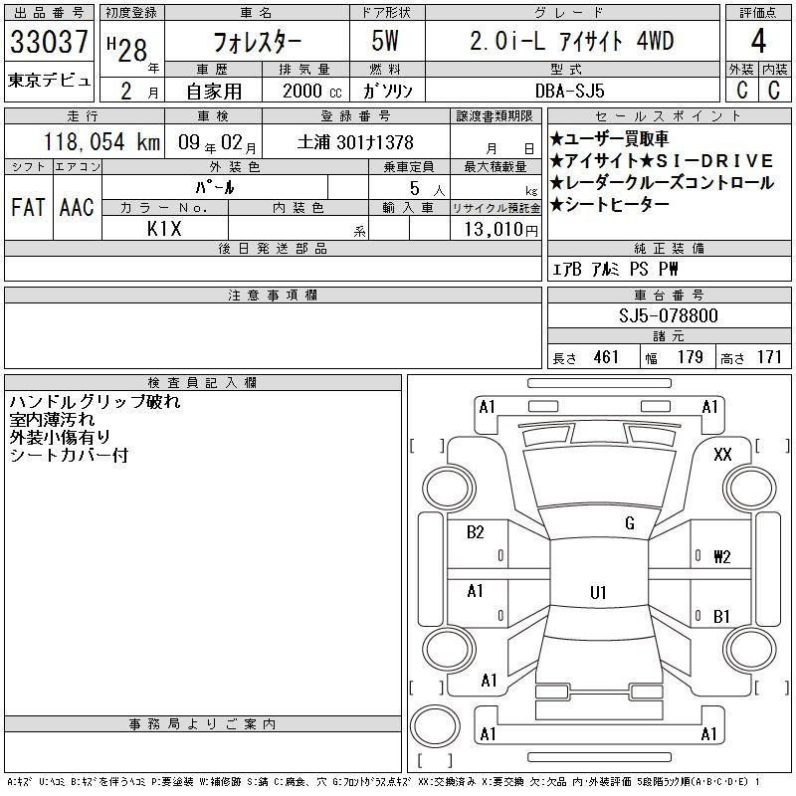This screenshot has width=796, height=796.
Task: Select the color number K1X
Action: tap(165, 228)
